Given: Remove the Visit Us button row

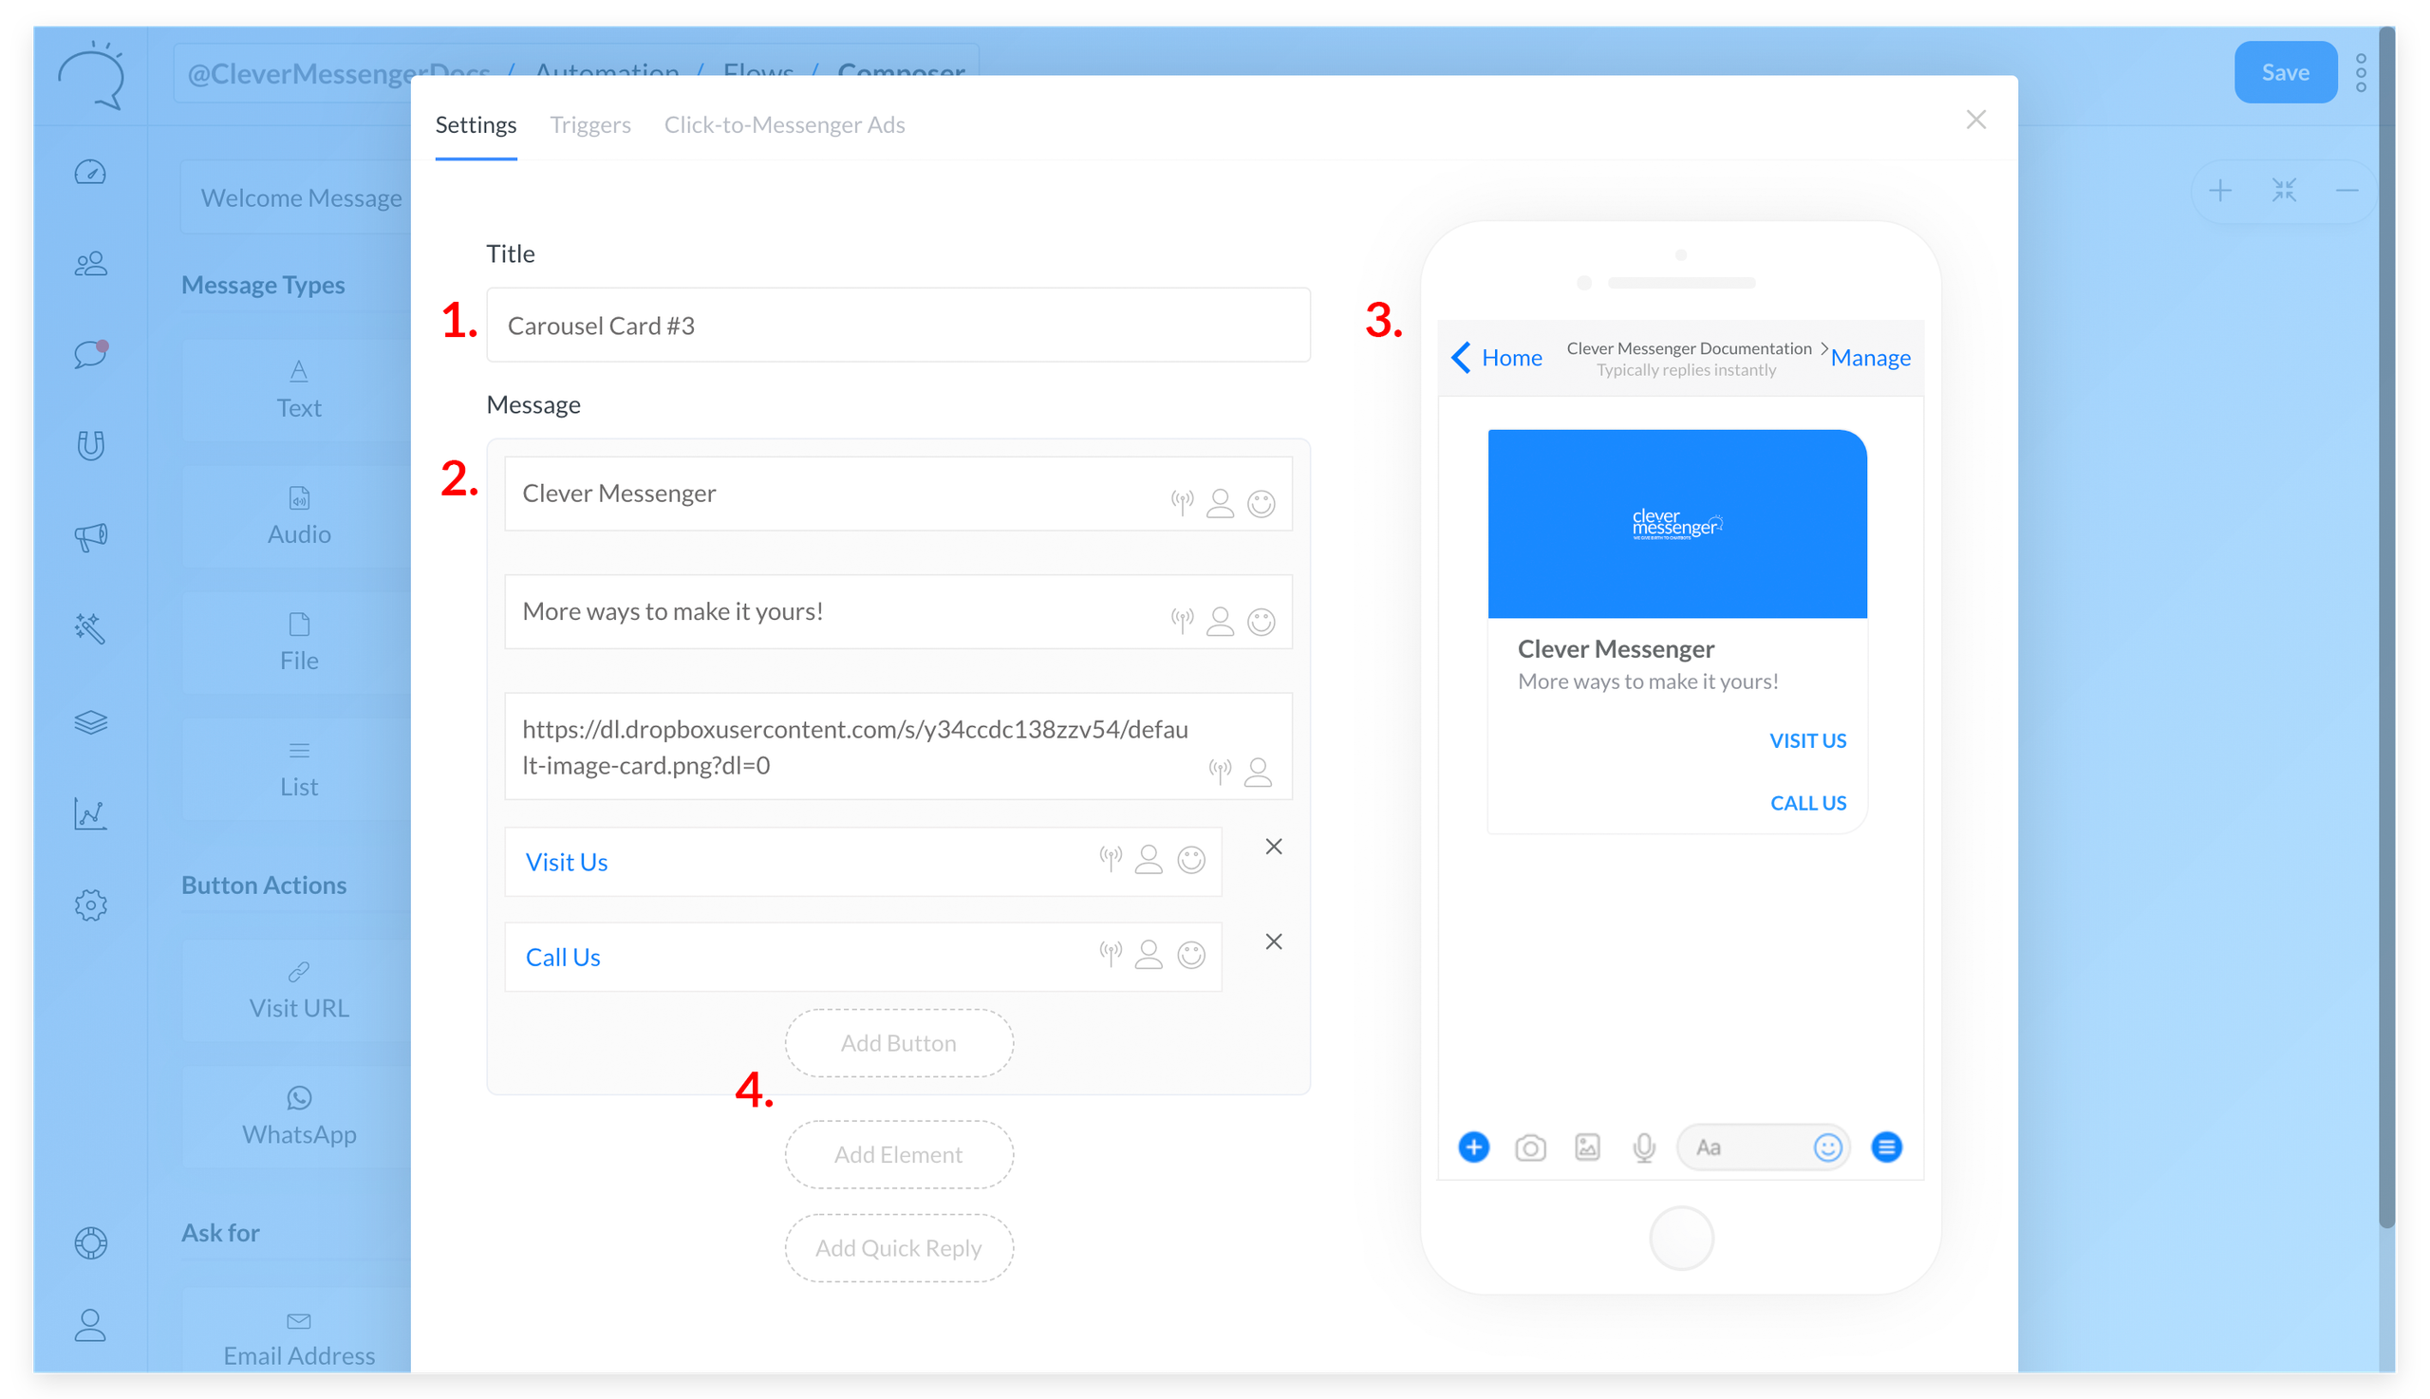Looking at the screenshot, I should 1274,847.
